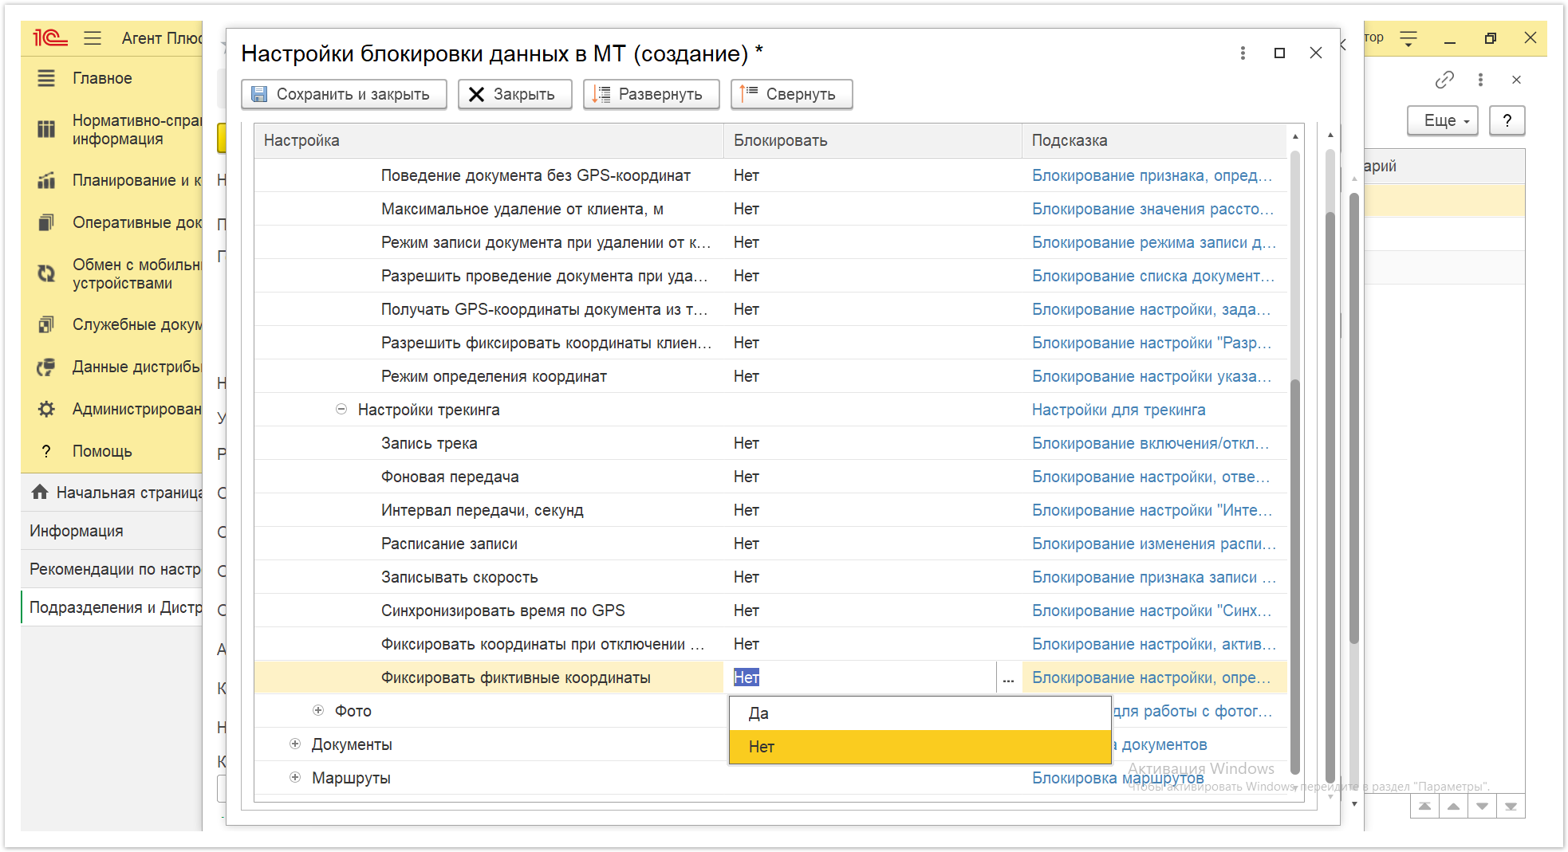Image resolution: width=1568 pixels, height=852 pixels.
Task: Click hint link Блокировка маршрутов
Action: pyautogui.click(x=1117, y=778)
